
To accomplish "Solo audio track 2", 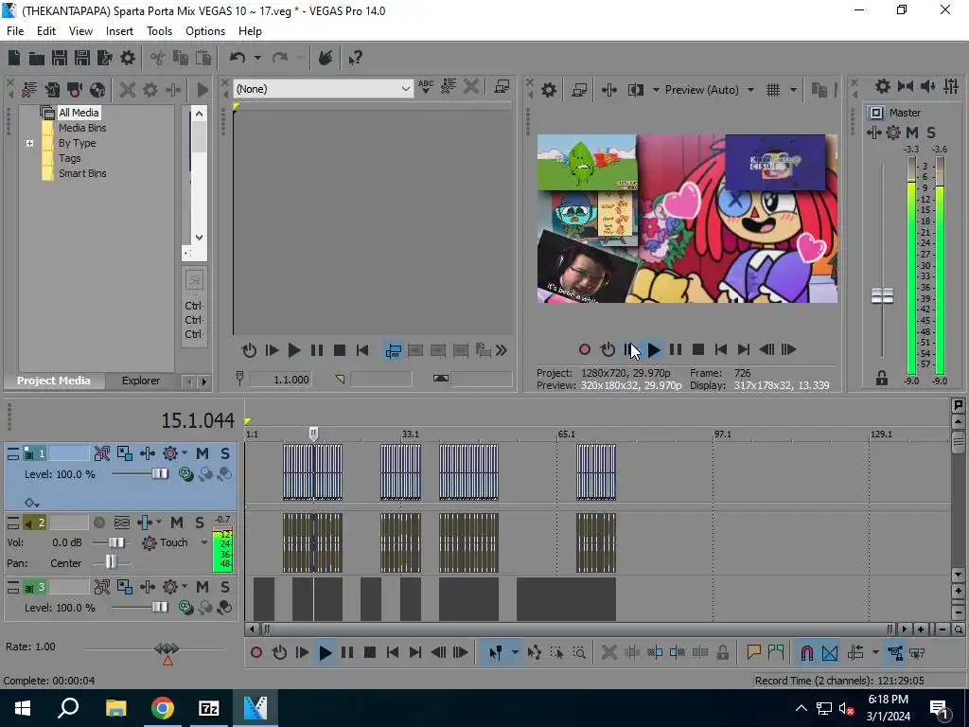I will click(199, 523).
